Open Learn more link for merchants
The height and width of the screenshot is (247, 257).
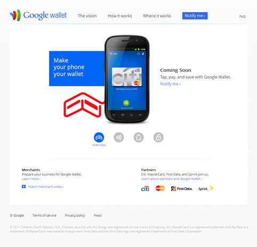[31, 179]
